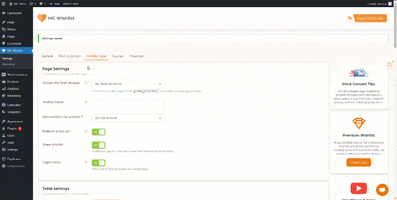Open the WordPress logo menu
The image size is (397, 200).
point(3,4)
